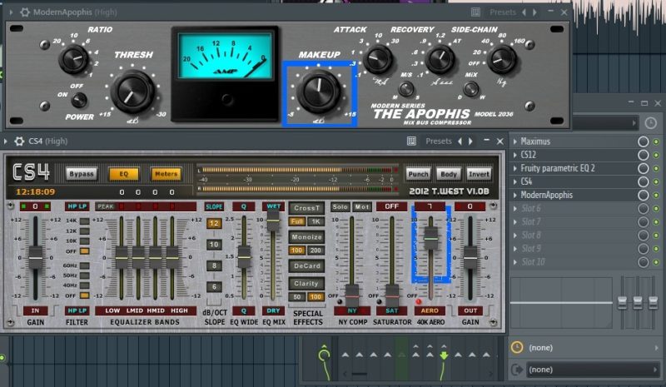Go to next preset in ModernApophis

[534, 12]
